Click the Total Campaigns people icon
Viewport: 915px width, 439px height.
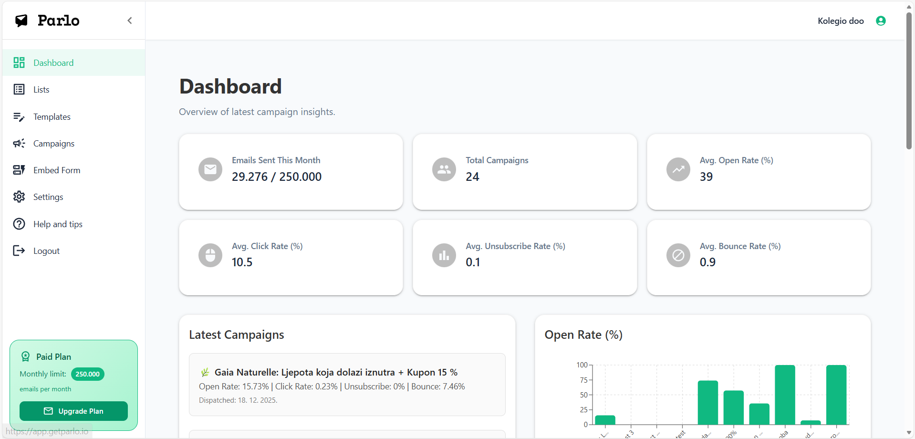tap(444, 169)
